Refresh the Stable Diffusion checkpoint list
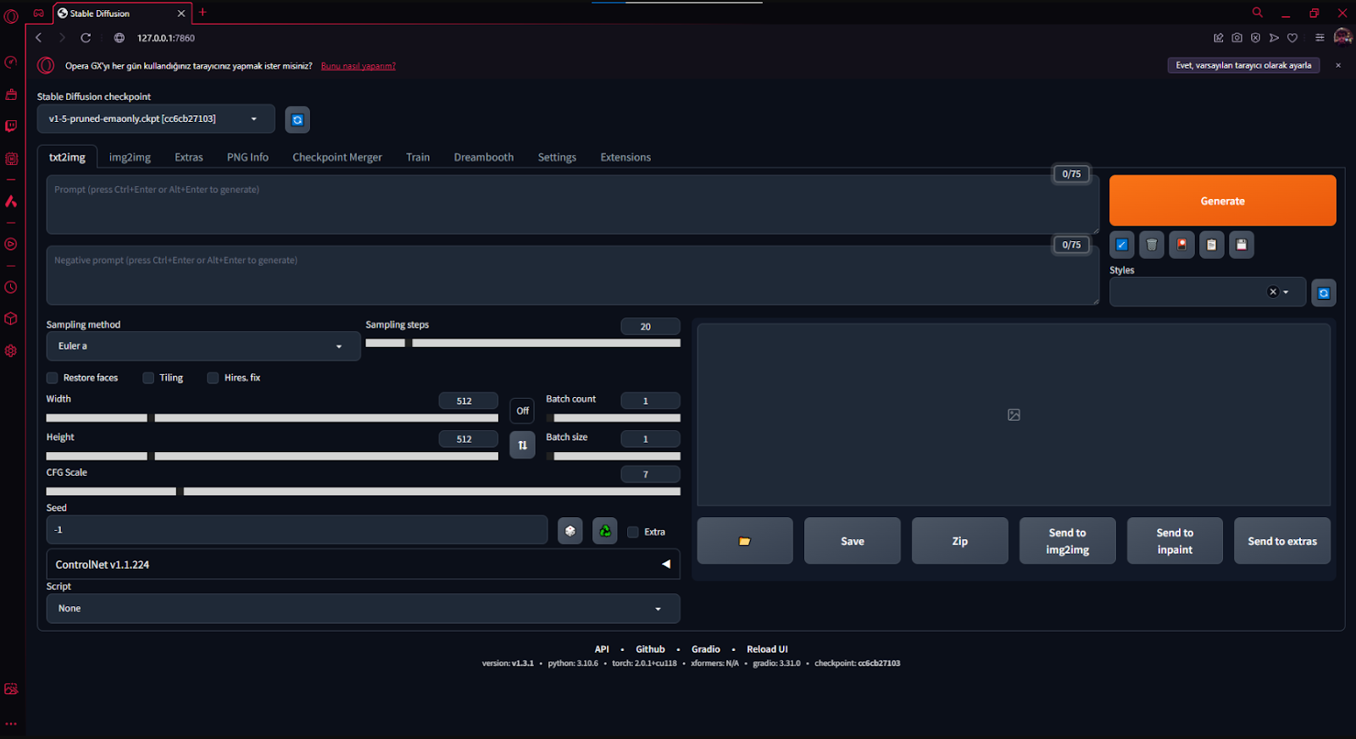Image resolution: width=1356 pixels, height=739 pixels. [x=297, y=119]
